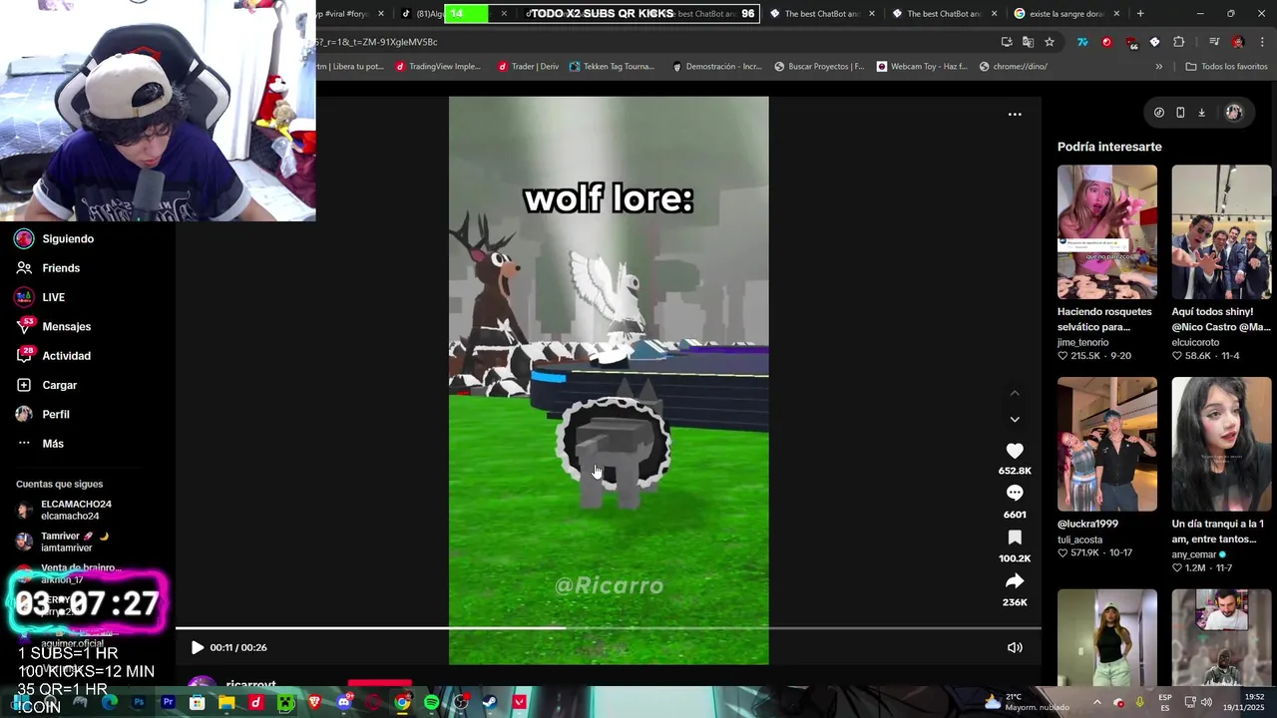Viewport: 1277px width, 718px height.
Task: Open the Chrome extensions puzzle icon
Action: tap(1178, 42)
